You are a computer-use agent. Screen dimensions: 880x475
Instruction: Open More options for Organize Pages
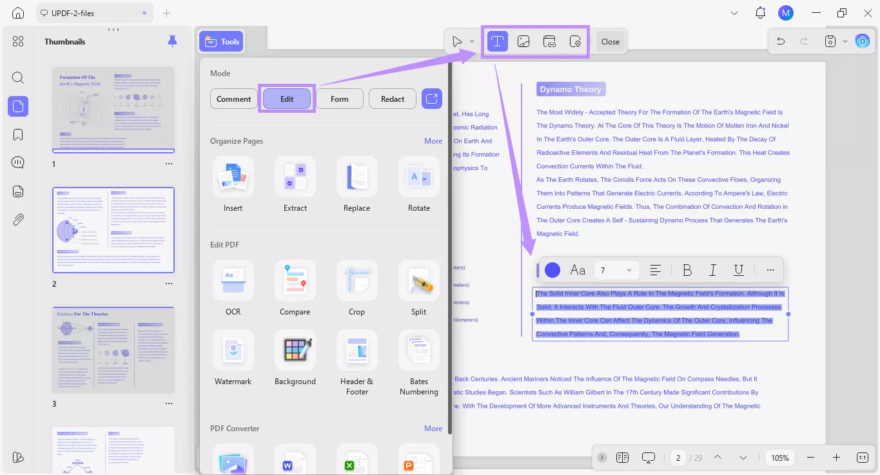[x=433, y=141]
